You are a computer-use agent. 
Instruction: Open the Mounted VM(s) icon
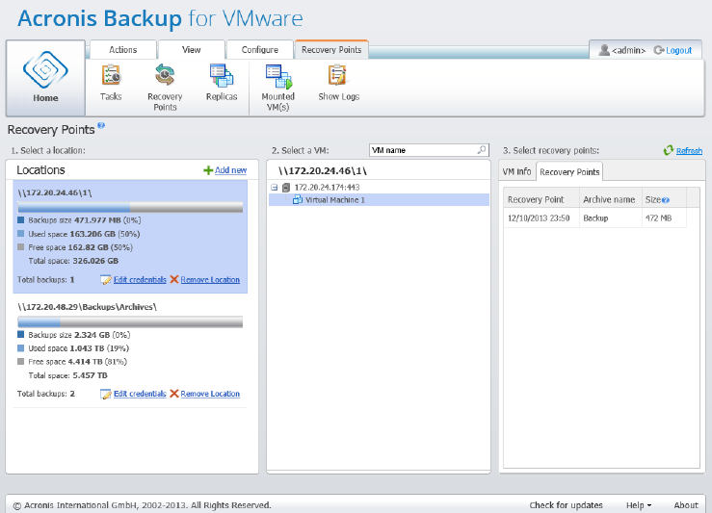[278, 76]
